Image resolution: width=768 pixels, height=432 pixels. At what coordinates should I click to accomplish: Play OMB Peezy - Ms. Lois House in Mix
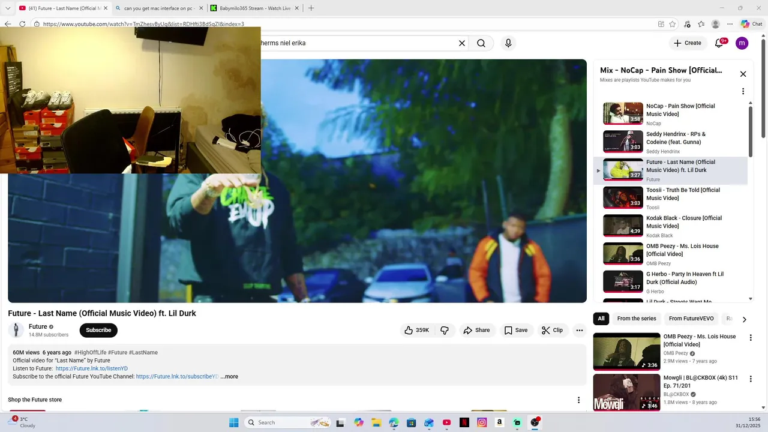click(671, 254)
